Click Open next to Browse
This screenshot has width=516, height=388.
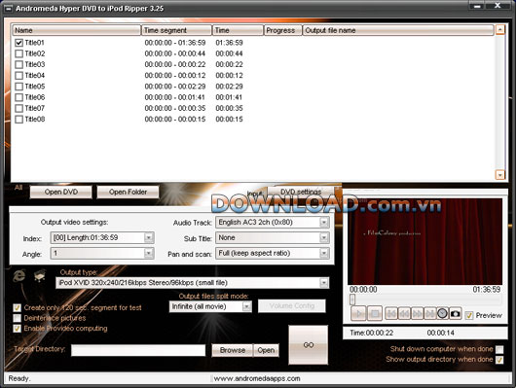(266, 350)
